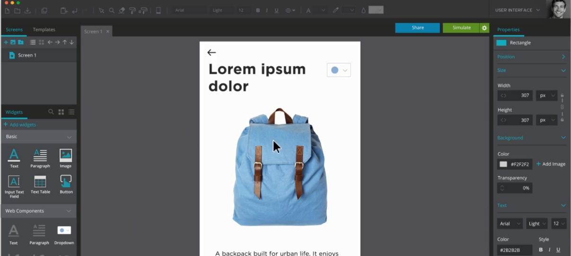Collapse the Web Components widgets group
Screen dimensions: 571x256
click(x=69, y=211)
